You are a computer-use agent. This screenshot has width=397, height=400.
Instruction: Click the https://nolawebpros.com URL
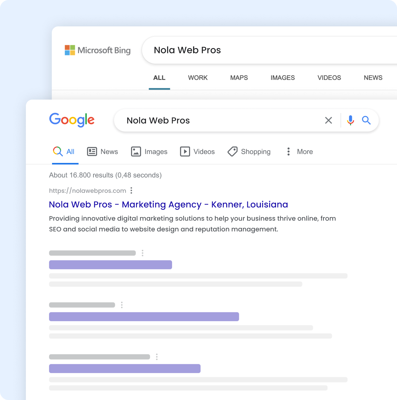[x=87, y=191]
